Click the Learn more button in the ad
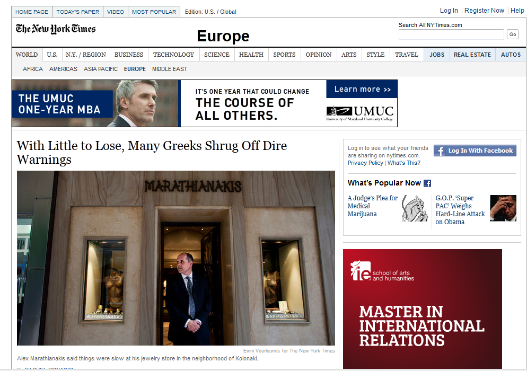The height and width of the screenshot is (371, 527). (x=362, y=89)
